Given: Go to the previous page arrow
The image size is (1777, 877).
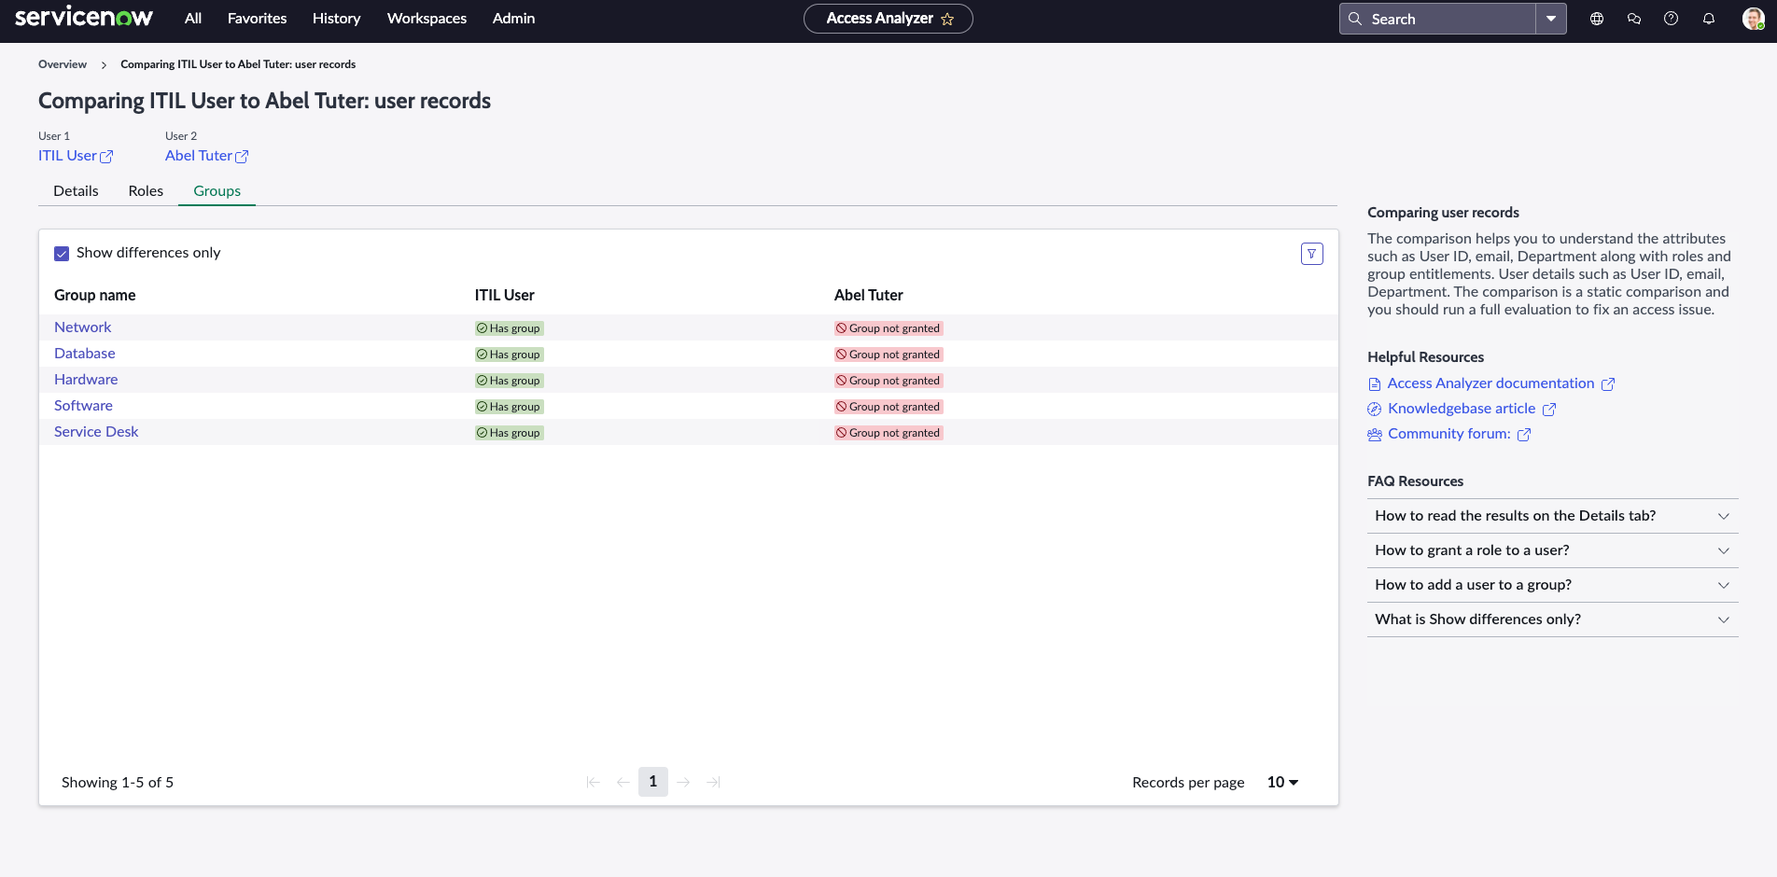Looking at the screenshot, I should click(623, 782).
